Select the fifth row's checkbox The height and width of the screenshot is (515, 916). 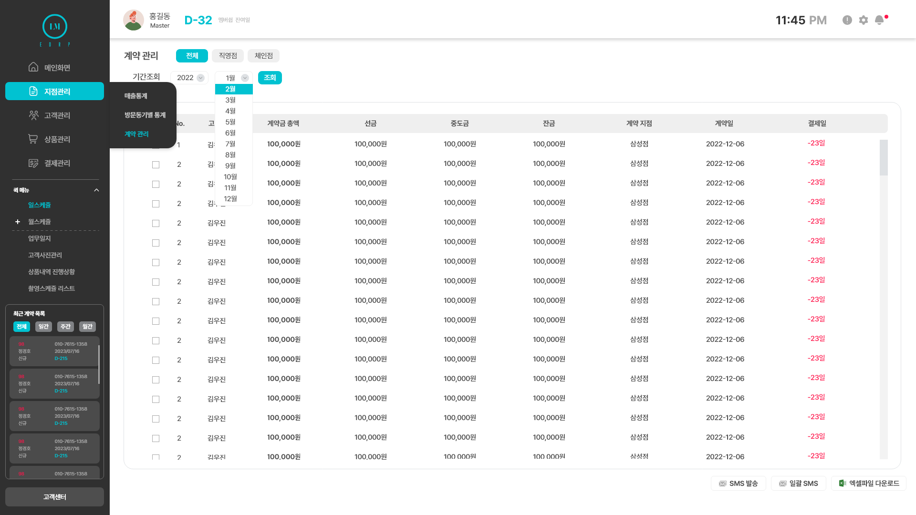[x=156, y=223]
